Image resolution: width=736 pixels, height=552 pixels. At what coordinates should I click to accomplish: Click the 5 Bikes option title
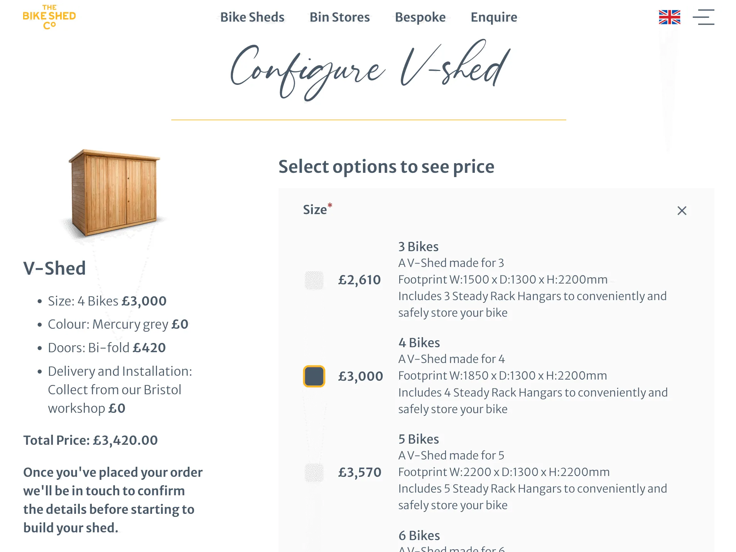[419, 439]
